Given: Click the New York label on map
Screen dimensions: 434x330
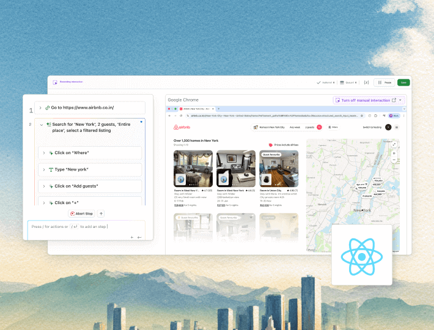Looking at the screenshot, I should [x=362, y=210].
